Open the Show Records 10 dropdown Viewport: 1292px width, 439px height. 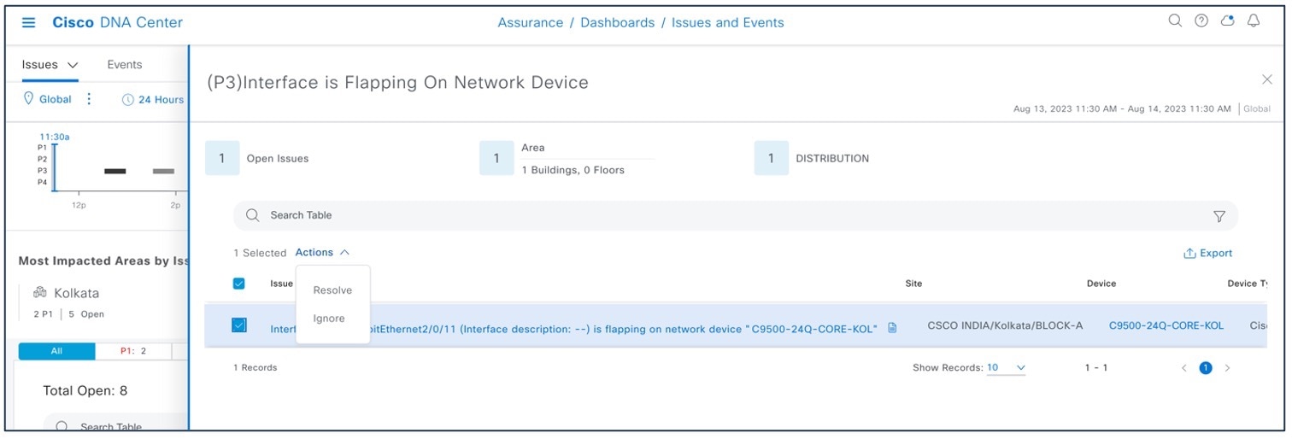coord(1007,368)
